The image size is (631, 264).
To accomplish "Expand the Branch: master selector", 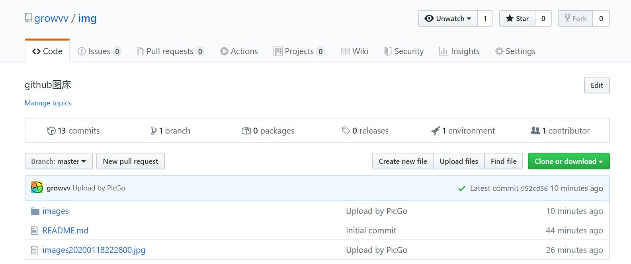I will tap(59, 161).
